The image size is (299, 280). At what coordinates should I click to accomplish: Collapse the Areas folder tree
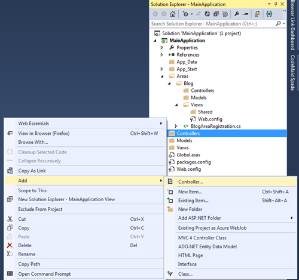pyautogui.click(x=162, y=76)
